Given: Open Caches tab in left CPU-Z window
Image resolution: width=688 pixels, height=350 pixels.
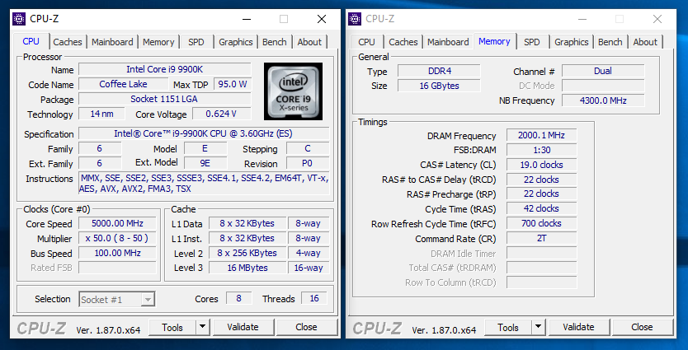Looking at the screenshot, I should [68, 42].
